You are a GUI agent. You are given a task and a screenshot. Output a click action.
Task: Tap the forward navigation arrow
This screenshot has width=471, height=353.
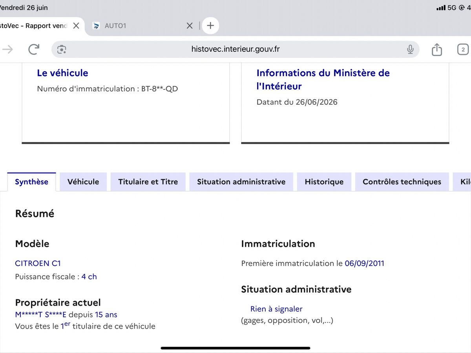click(x=8, y=49)
